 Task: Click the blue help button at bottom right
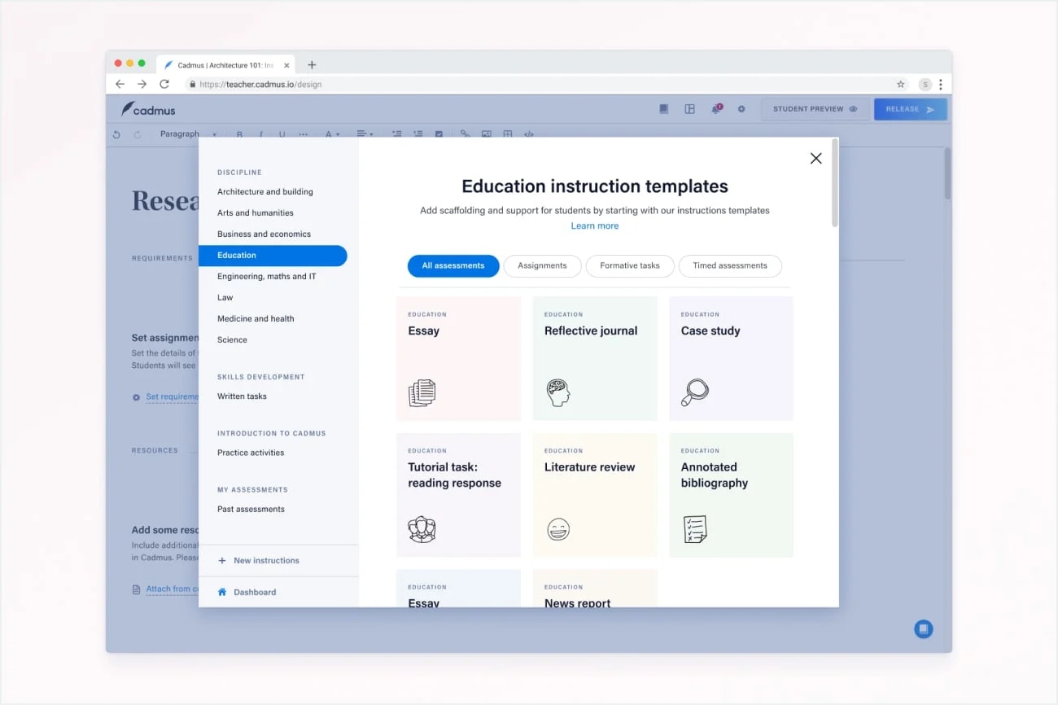click(x=923, y=629)
